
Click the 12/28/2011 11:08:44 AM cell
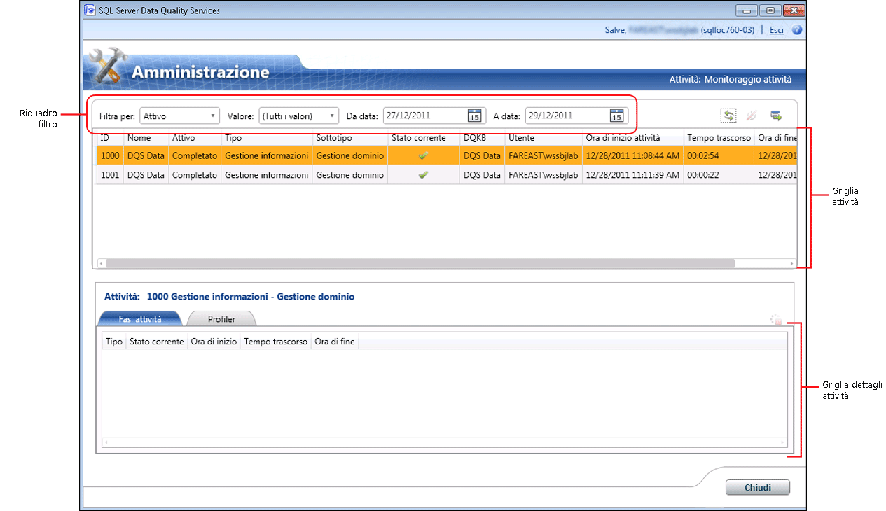(632, 155)
